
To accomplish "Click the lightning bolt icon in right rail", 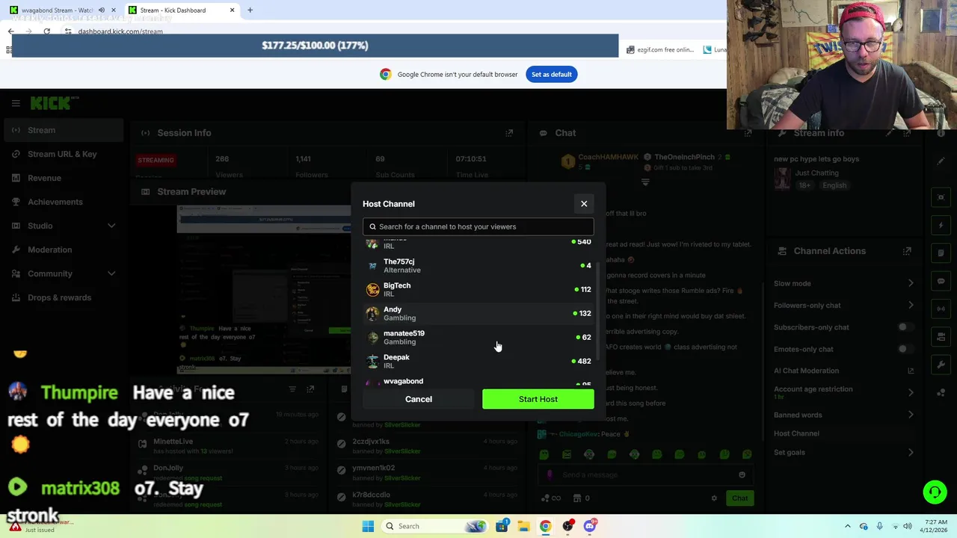I will click(941, 225).
